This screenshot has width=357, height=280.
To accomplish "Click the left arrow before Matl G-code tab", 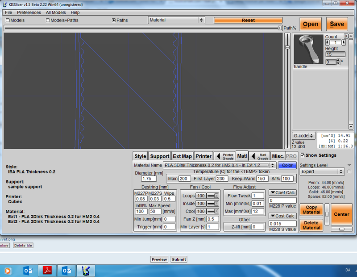I will pyautogui.click(x=253, y=156).
